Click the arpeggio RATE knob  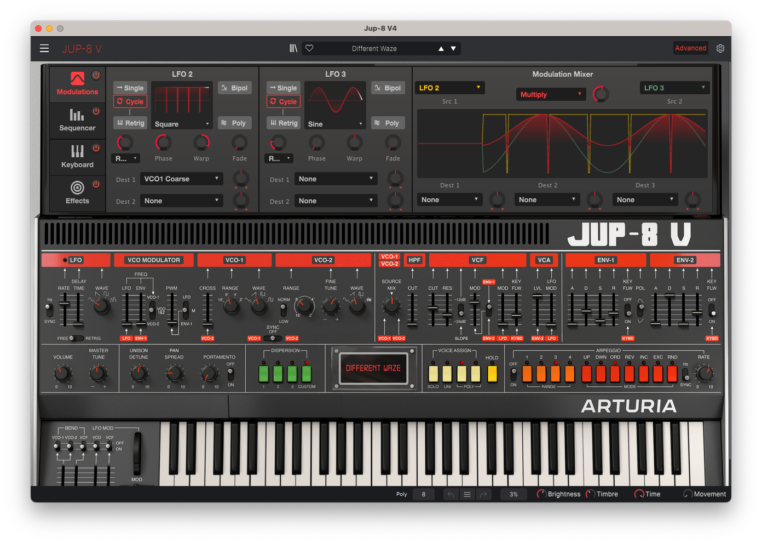[x=704, y=374]
